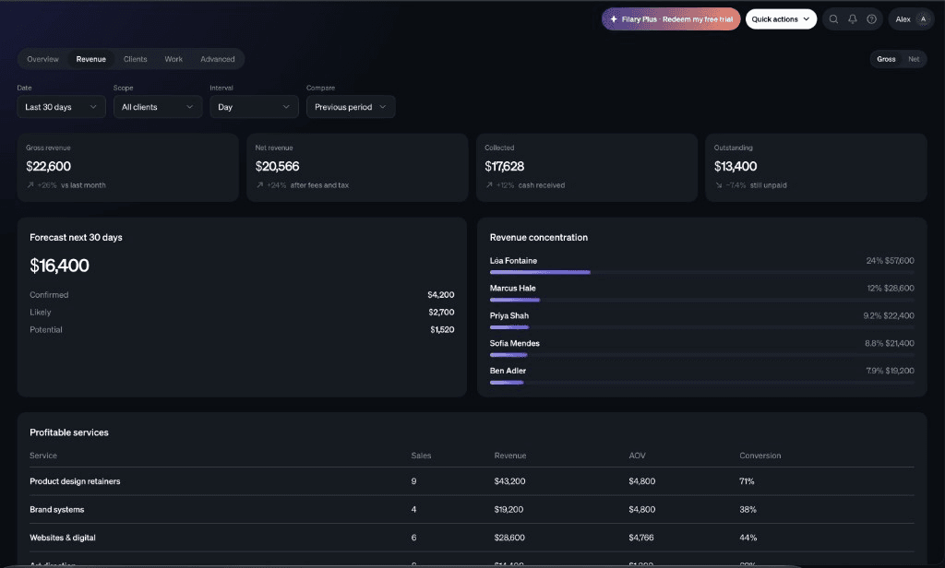945x568 pixels.
Task: Open the Work tab
Action: point(173,59)
